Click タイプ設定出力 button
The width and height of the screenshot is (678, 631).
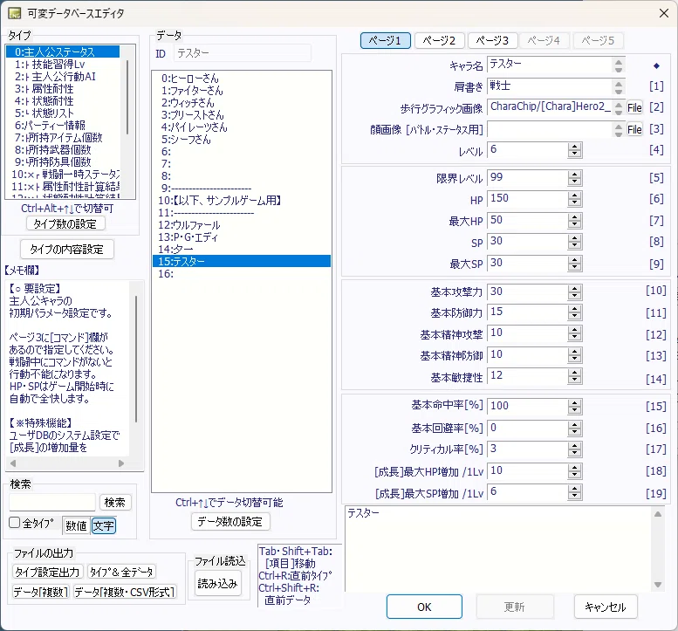(x=47, y=572)
